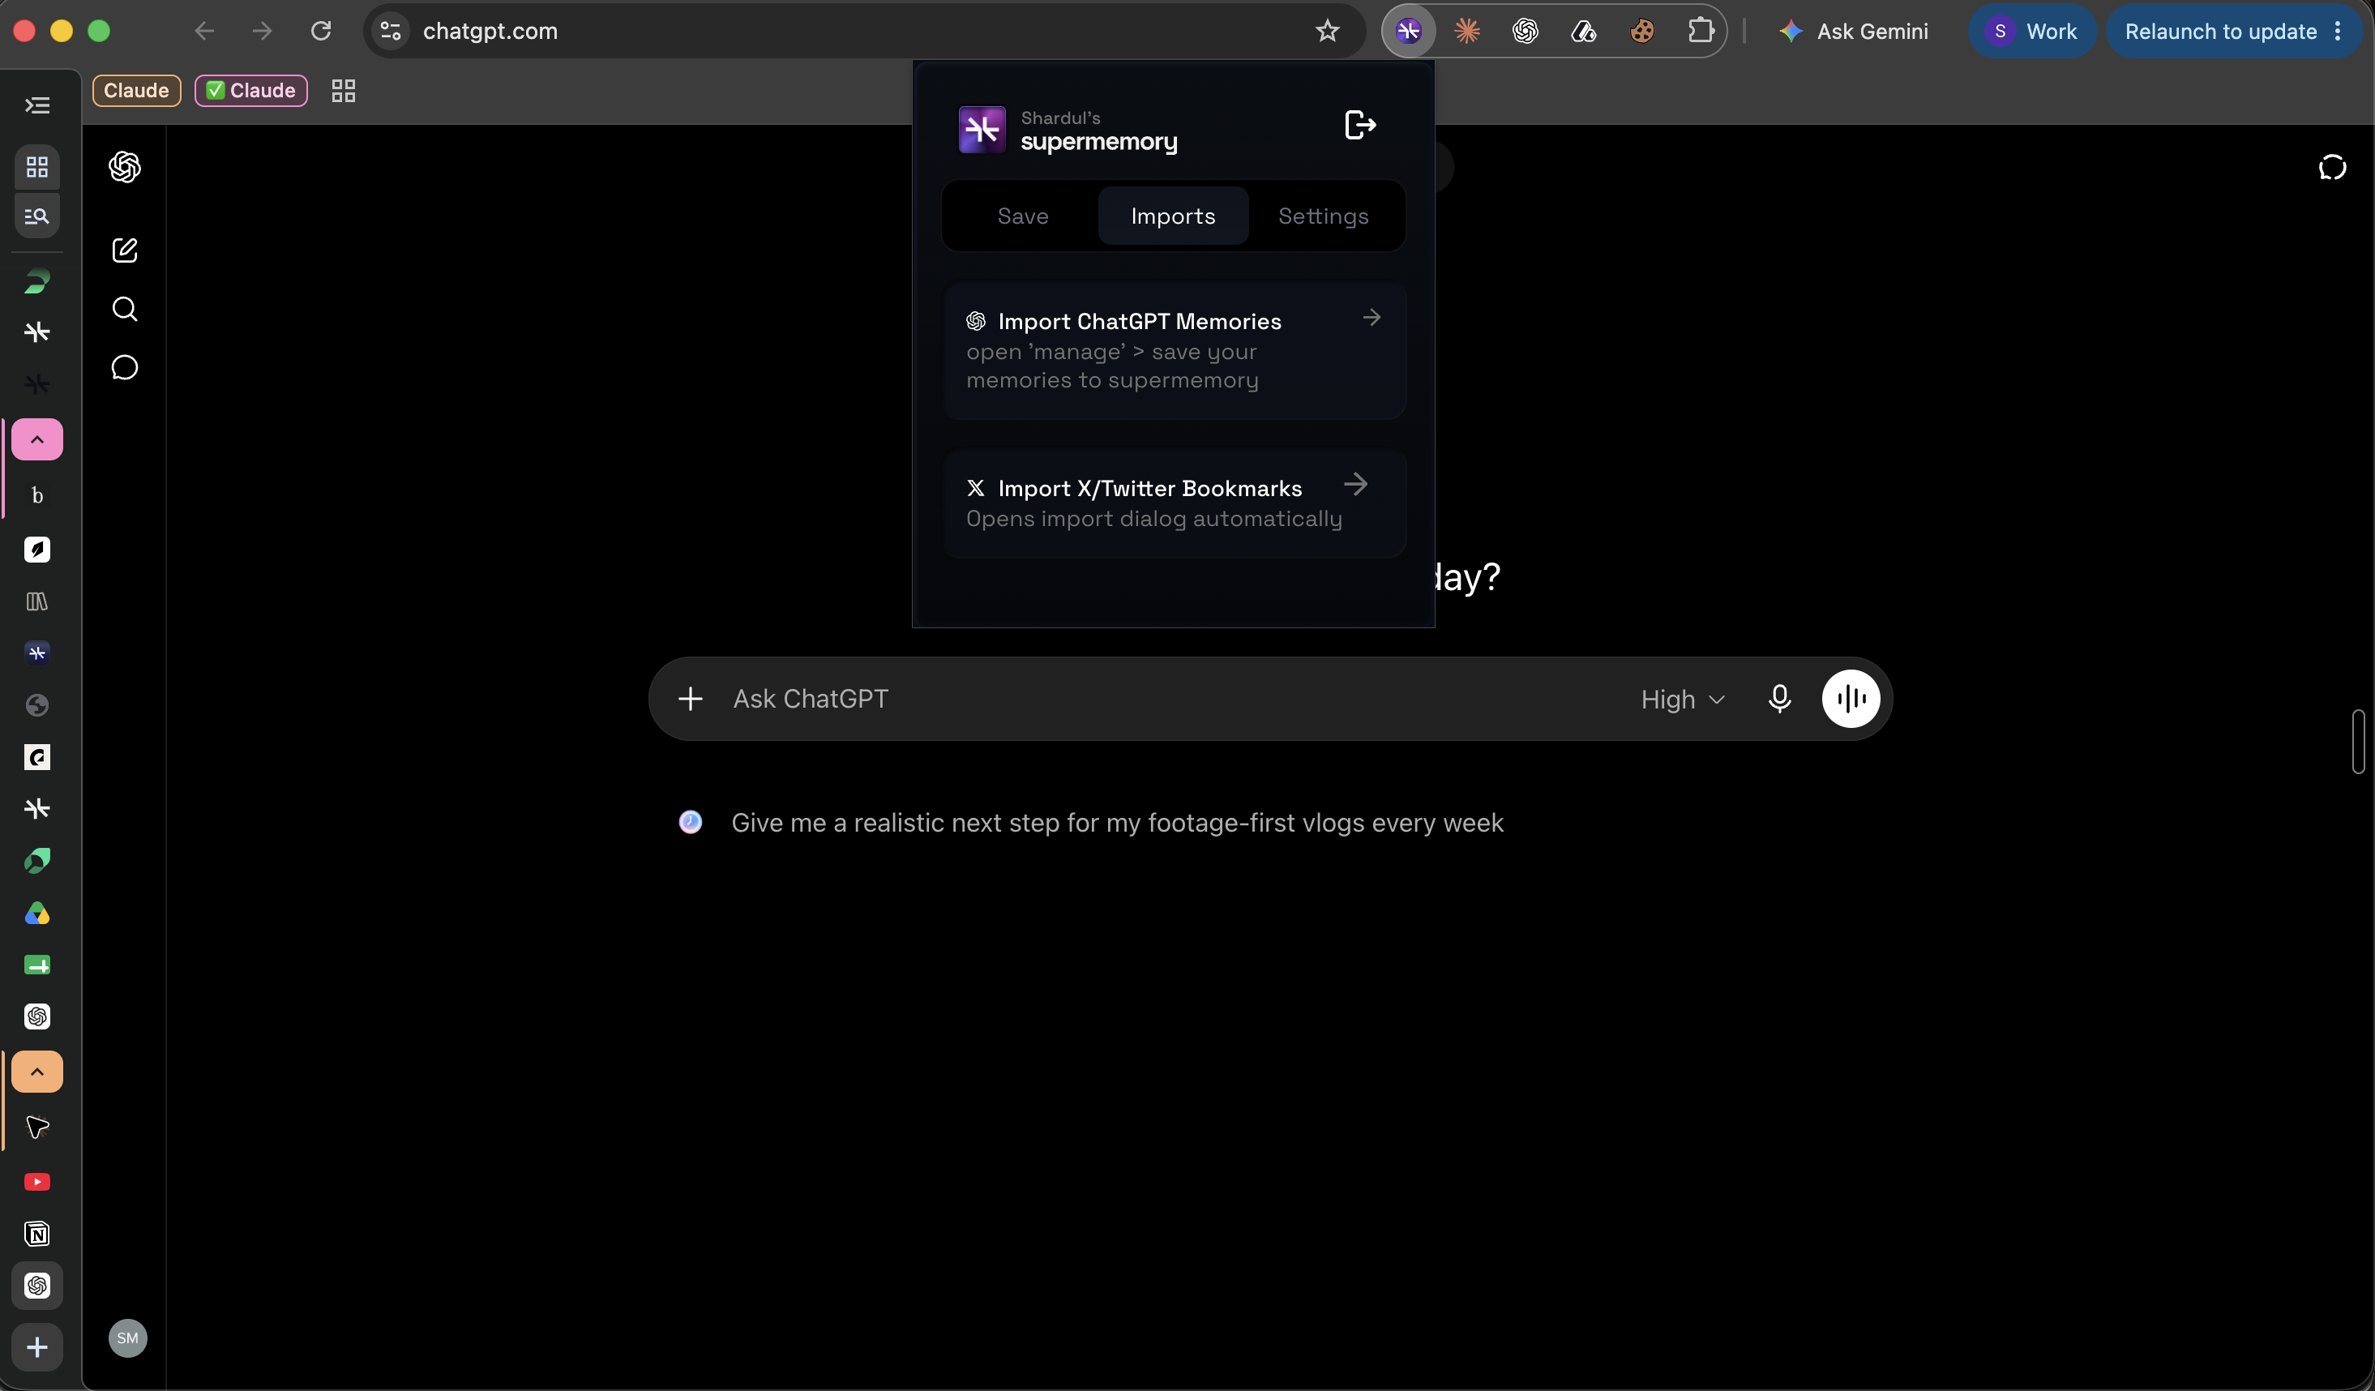Screen dimensions: 2375x1391
Task: Click the ChatGPT logo above the new chat icon
Action: [124, 167]
